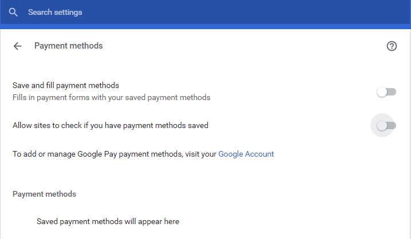Viewport: 411px width, 239px height.
Task: Click the lower Payment methods section heading
Action: click(x=44, y=194)
